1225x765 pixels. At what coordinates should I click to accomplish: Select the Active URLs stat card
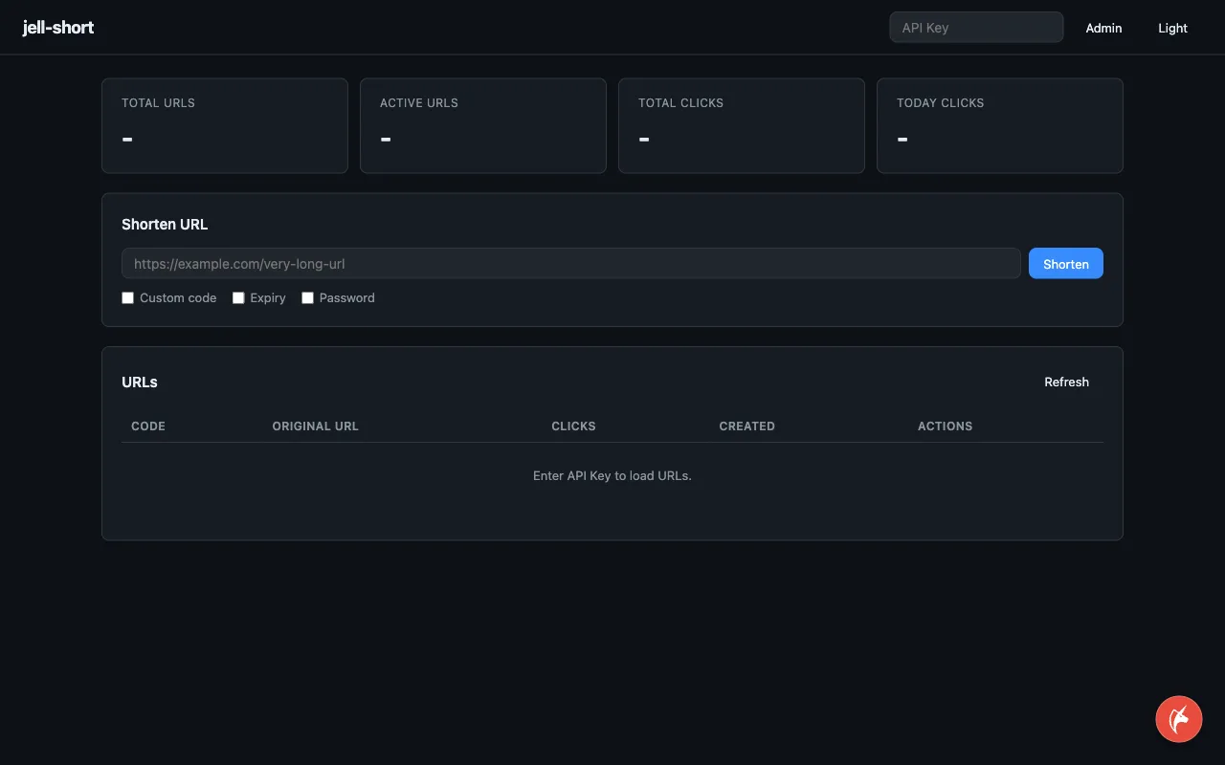click(483, 126)
